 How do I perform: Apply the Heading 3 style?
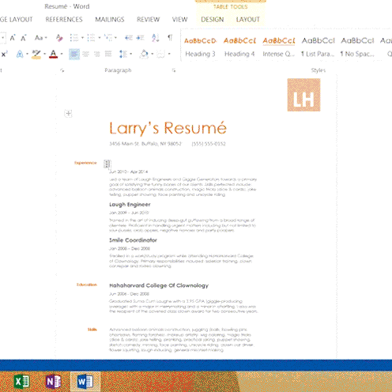click(200, 47)
